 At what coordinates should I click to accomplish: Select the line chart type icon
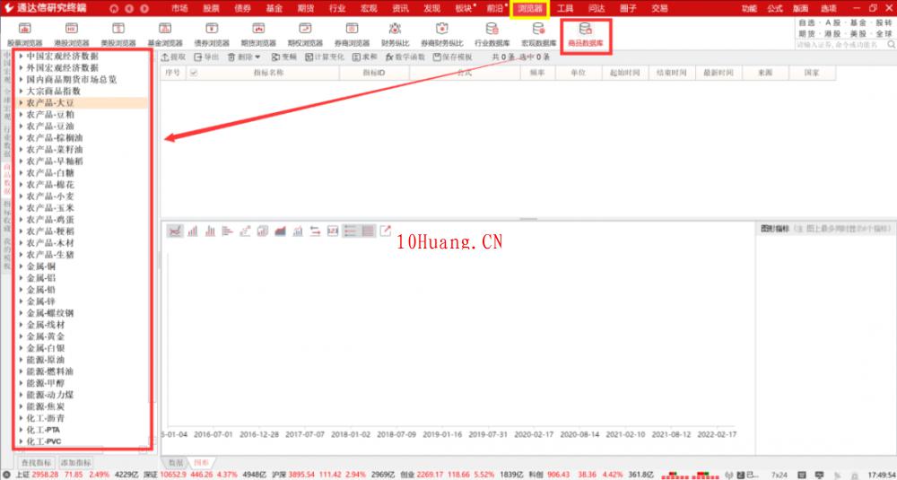tap(175, 231)
